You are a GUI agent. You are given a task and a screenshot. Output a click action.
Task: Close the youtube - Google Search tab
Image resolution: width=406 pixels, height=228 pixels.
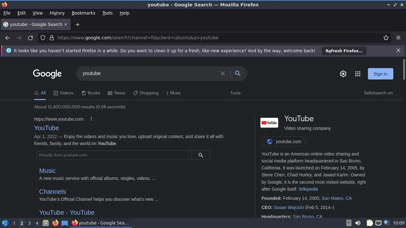(x=66, y=24)
